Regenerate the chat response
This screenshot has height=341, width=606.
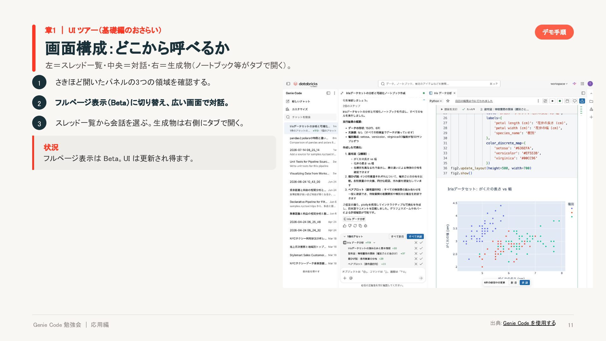(355, 226)
